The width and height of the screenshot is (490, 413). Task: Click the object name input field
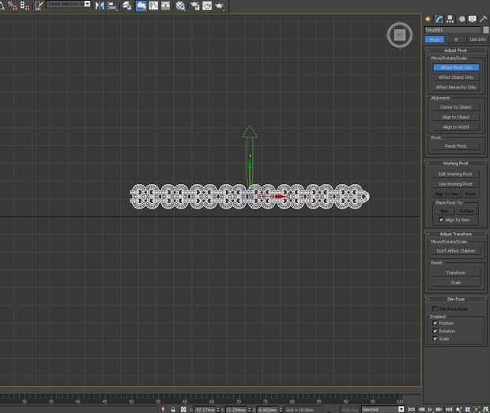[x=451, y=30]
